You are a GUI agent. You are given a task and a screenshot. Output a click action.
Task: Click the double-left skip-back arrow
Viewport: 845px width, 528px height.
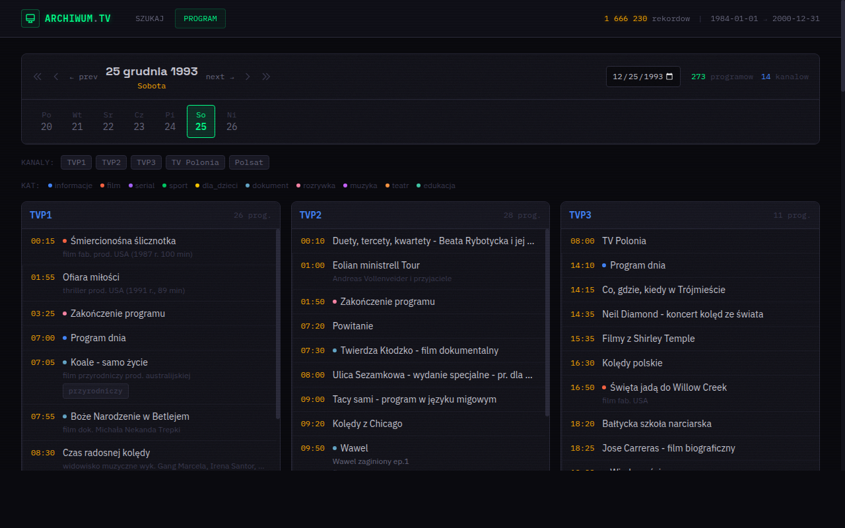point(37,77)
